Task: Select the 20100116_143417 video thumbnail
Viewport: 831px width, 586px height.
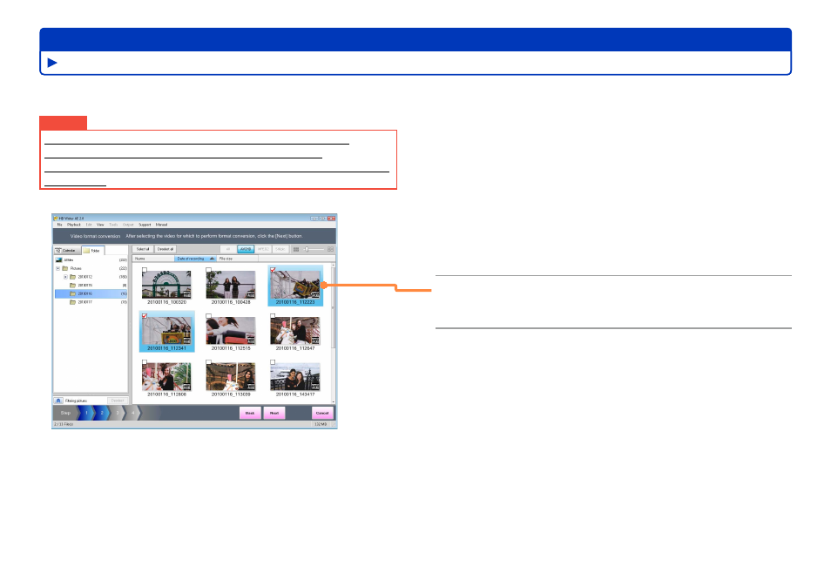Action: [x=295, y=377]
